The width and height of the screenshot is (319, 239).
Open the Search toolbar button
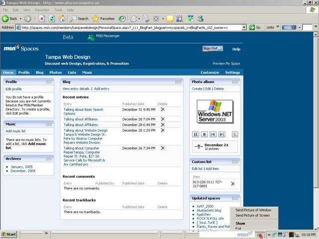point(79,19)
